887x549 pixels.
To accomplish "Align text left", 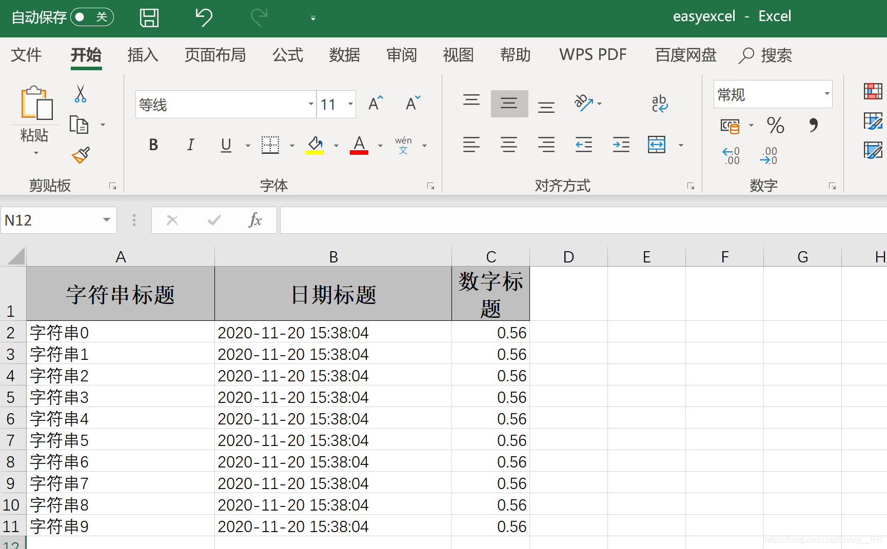I will (471, 145).
